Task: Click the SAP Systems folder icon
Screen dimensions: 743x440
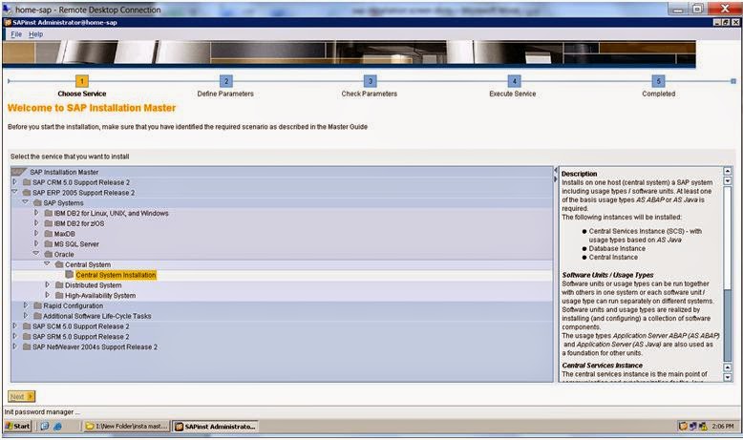Action: pyautogui.click(x=37, y=202)
